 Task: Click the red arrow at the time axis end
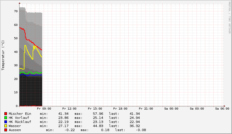point(224,106)
